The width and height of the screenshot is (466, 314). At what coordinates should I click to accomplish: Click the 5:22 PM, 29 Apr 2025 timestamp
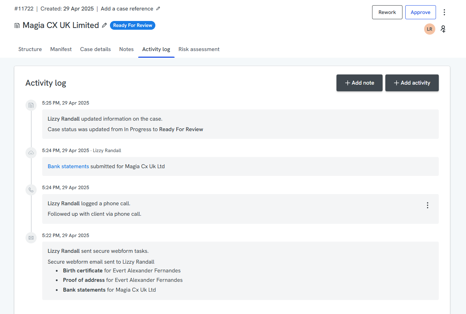click(x=66, y=235)
